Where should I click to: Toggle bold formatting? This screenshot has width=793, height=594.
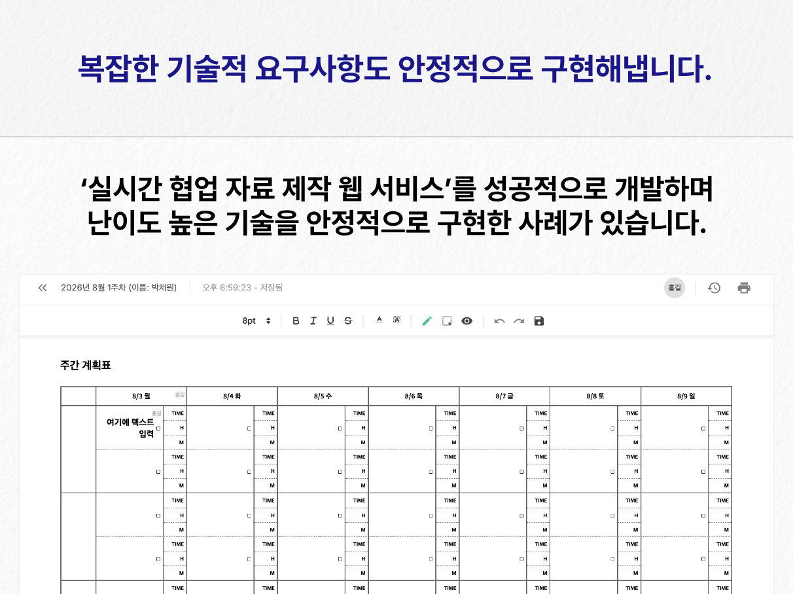pos(296,321)
